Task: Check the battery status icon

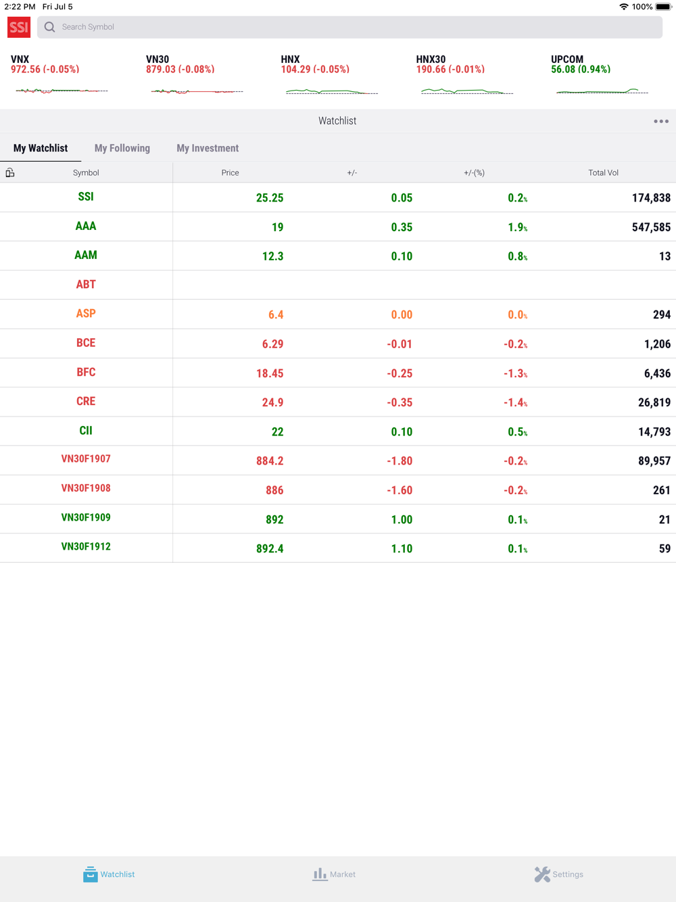Action: tap(663, 7)
